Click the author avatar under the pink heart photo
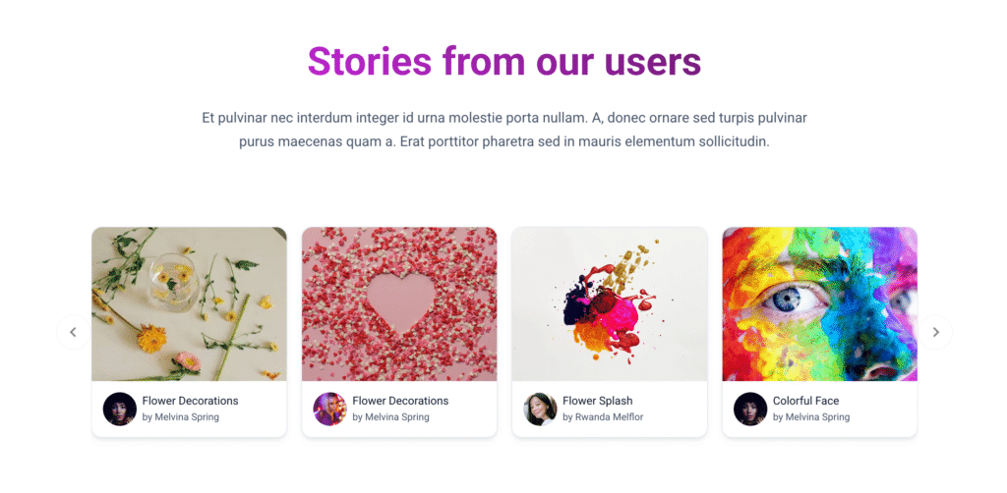Screen dimensions: 1007x493 (329, 409)
